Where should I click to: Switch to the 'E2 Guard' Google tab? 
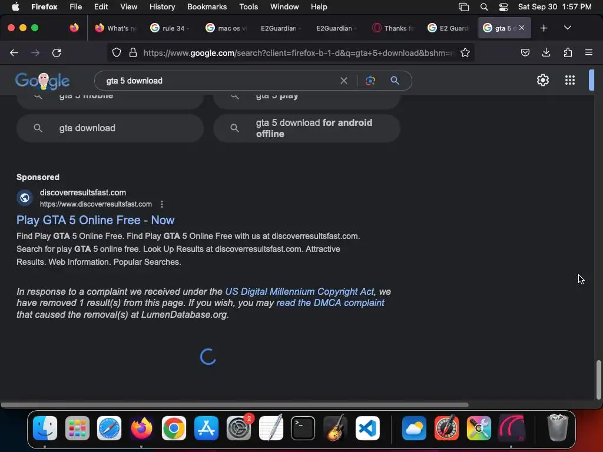448,28
